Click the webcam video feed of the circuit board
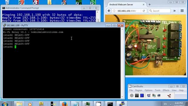Viewport: 188px width, 106px height. pyautogui.click(x=156, y=45)
